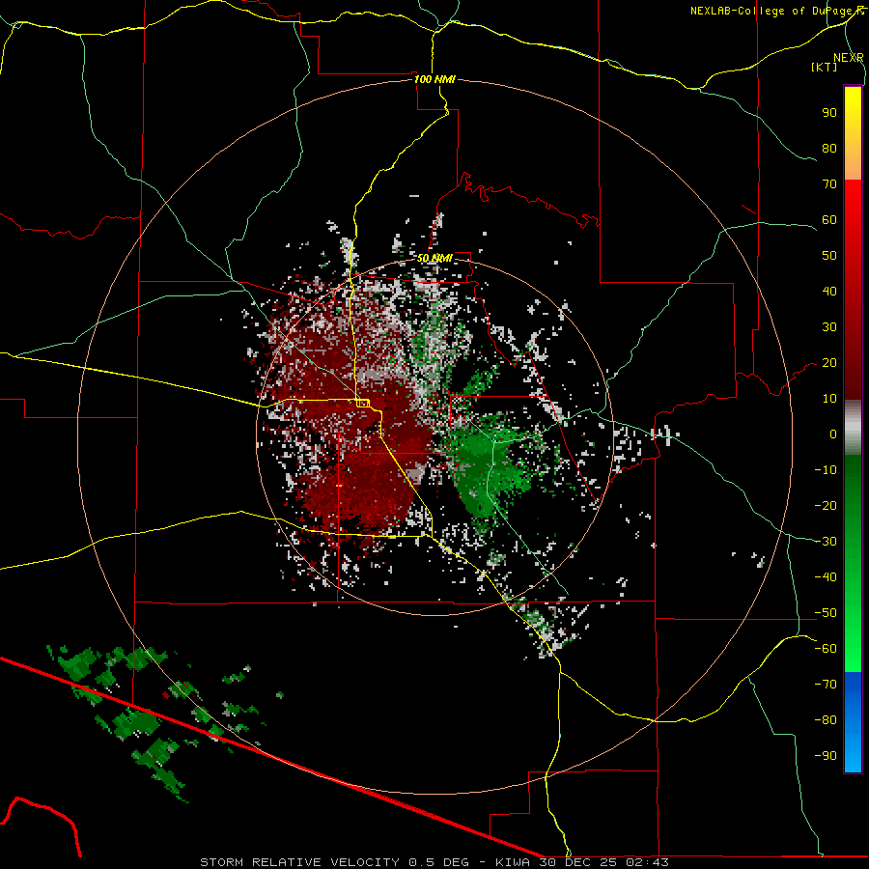
Task: Click the -60 value on the color scale
Action: (826, 649)
